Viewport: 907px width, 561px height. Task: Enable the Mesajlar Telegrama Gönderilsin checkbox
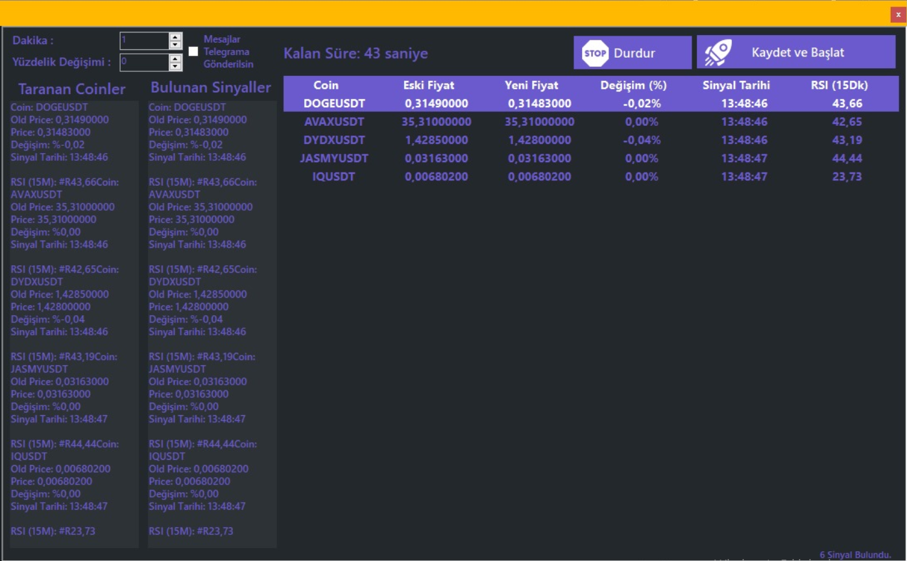(193, 52)
